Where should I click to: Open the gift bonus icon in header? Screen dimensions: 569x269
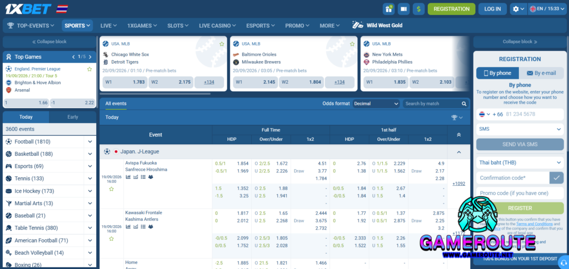coord(388,9)
